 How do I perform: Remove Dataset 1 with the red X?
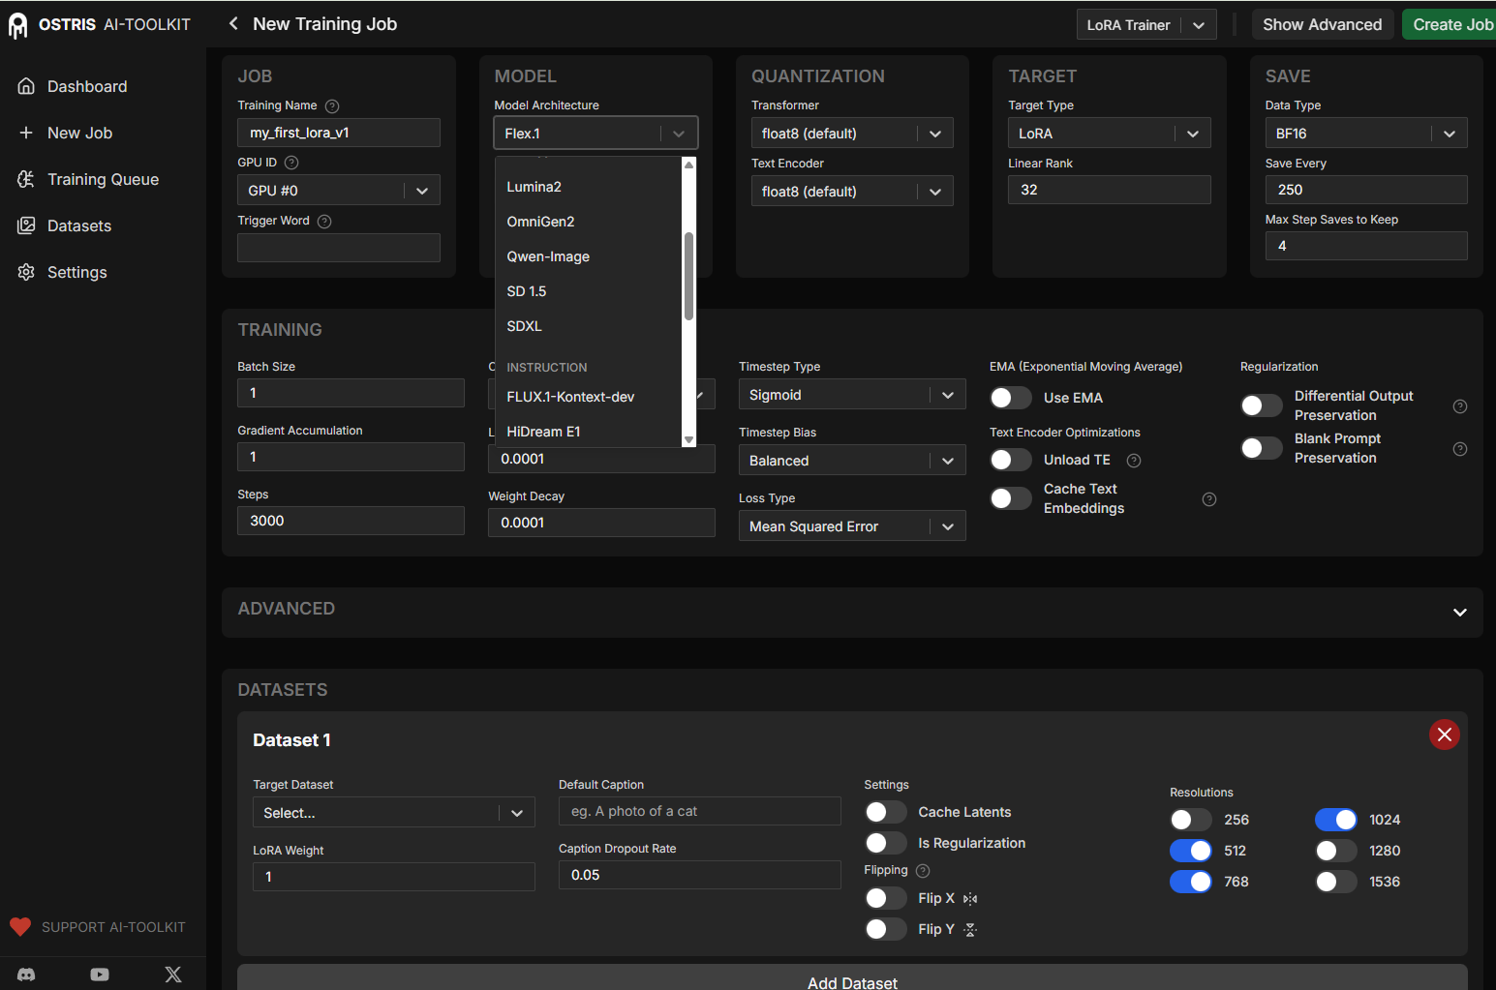click(x=1445, y=735)
